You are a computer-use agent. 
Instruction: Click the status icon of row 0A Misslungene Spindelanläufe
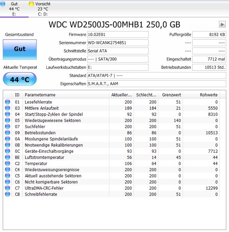(x=7, y=139)
